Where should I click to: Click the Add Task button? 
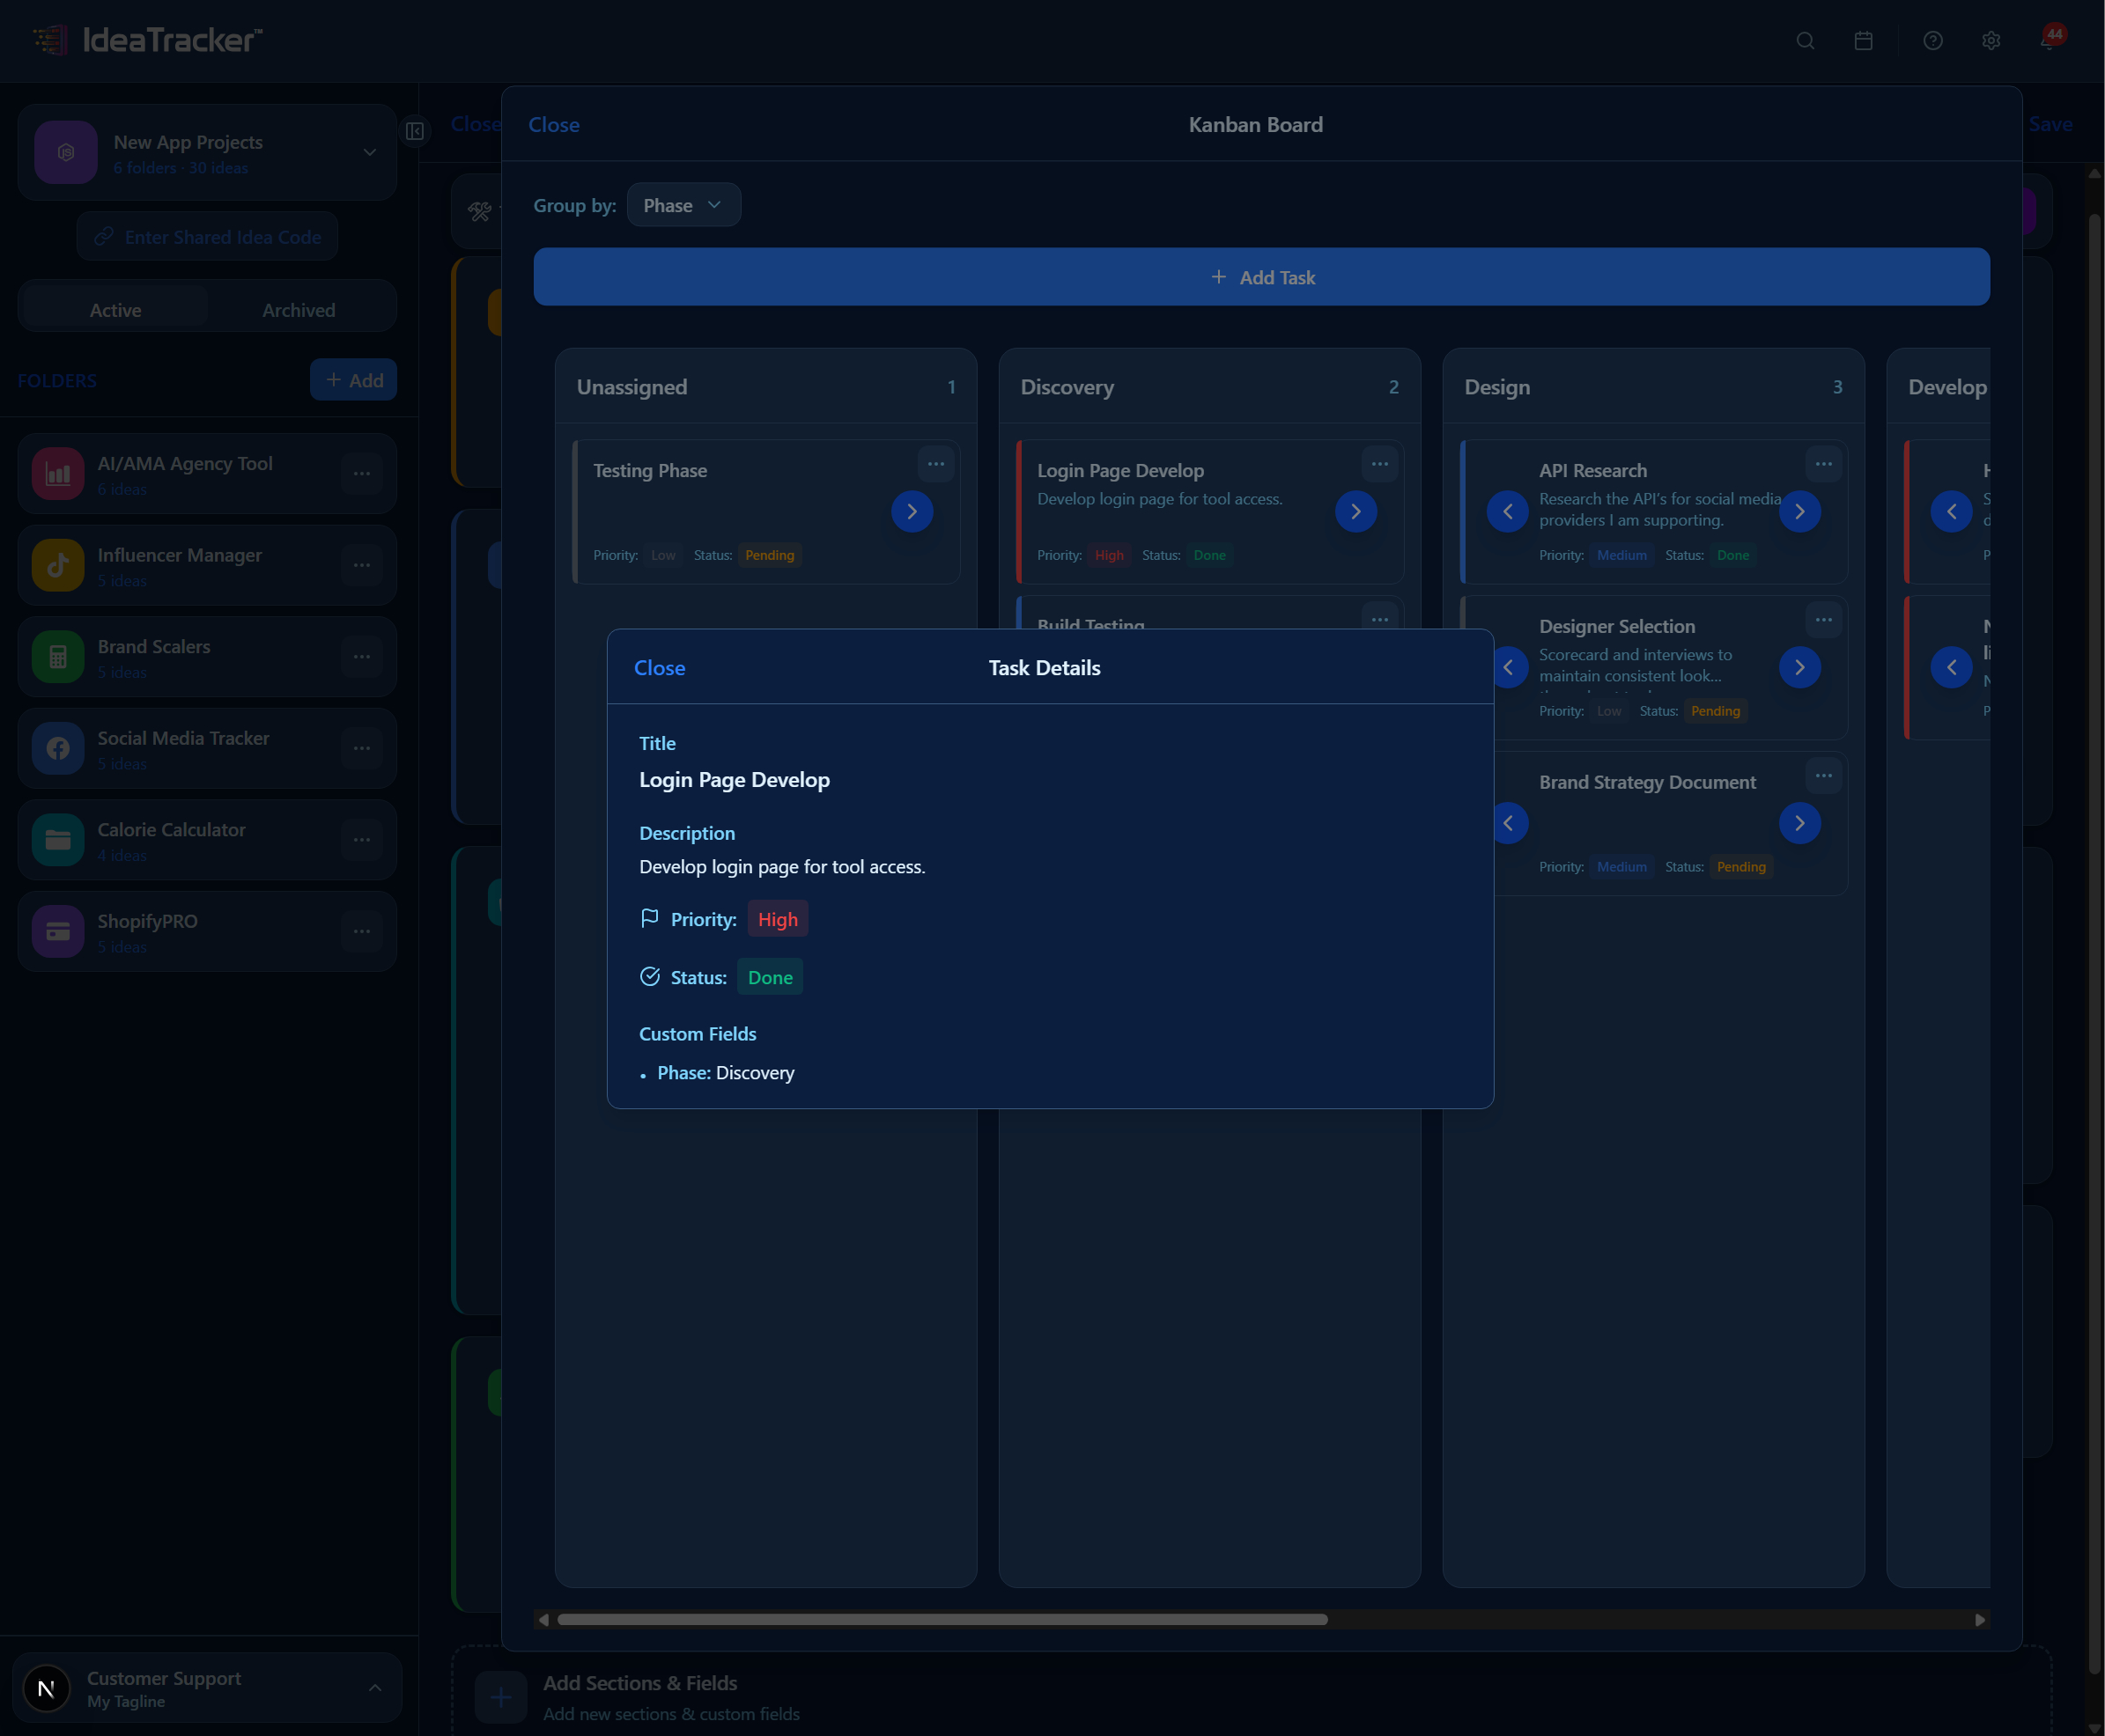(x=1260, y=277)
